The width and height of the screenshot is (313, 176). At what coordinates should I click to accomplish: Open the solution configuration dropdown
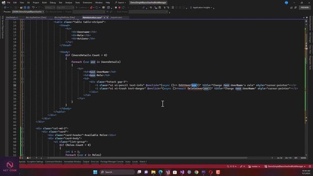tap(50, 8)
